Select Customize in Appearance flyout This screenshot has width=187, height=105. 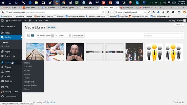(x=28, y=66)
